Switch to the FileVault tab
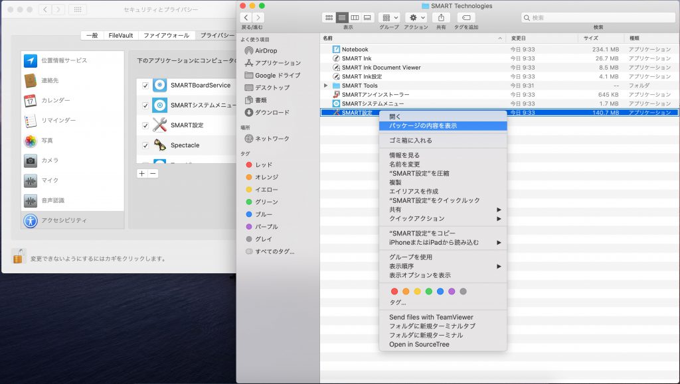Screen dimensions: 680x384 121,36
